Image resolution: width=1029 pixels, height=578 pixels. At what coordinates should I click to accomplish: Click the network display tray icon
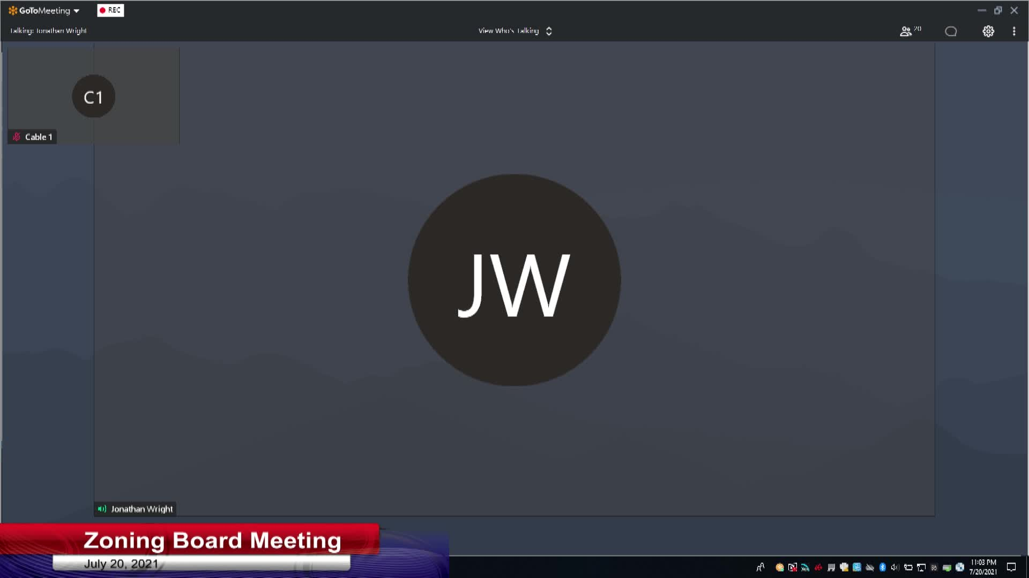coord(921,567)
